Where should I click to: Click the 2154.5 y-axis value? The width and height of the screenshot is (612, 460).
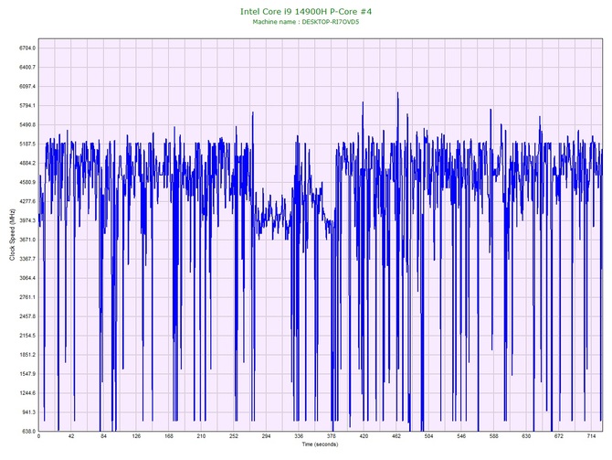pos(27,336)
